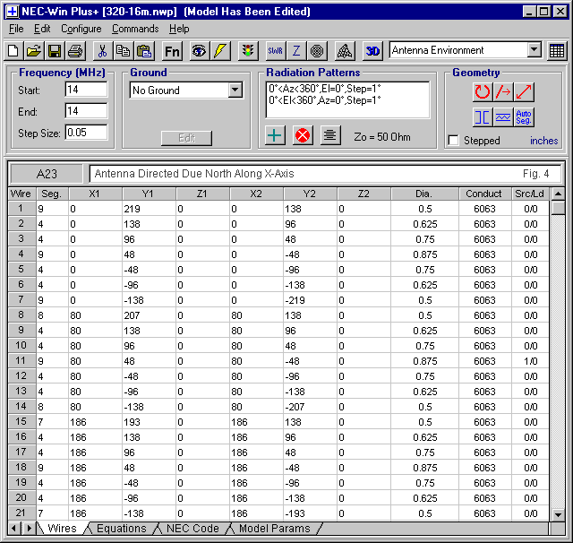The height and width of the screenshot is (543, 573).
Task: Click the save diskette icon
Action: 54,51
